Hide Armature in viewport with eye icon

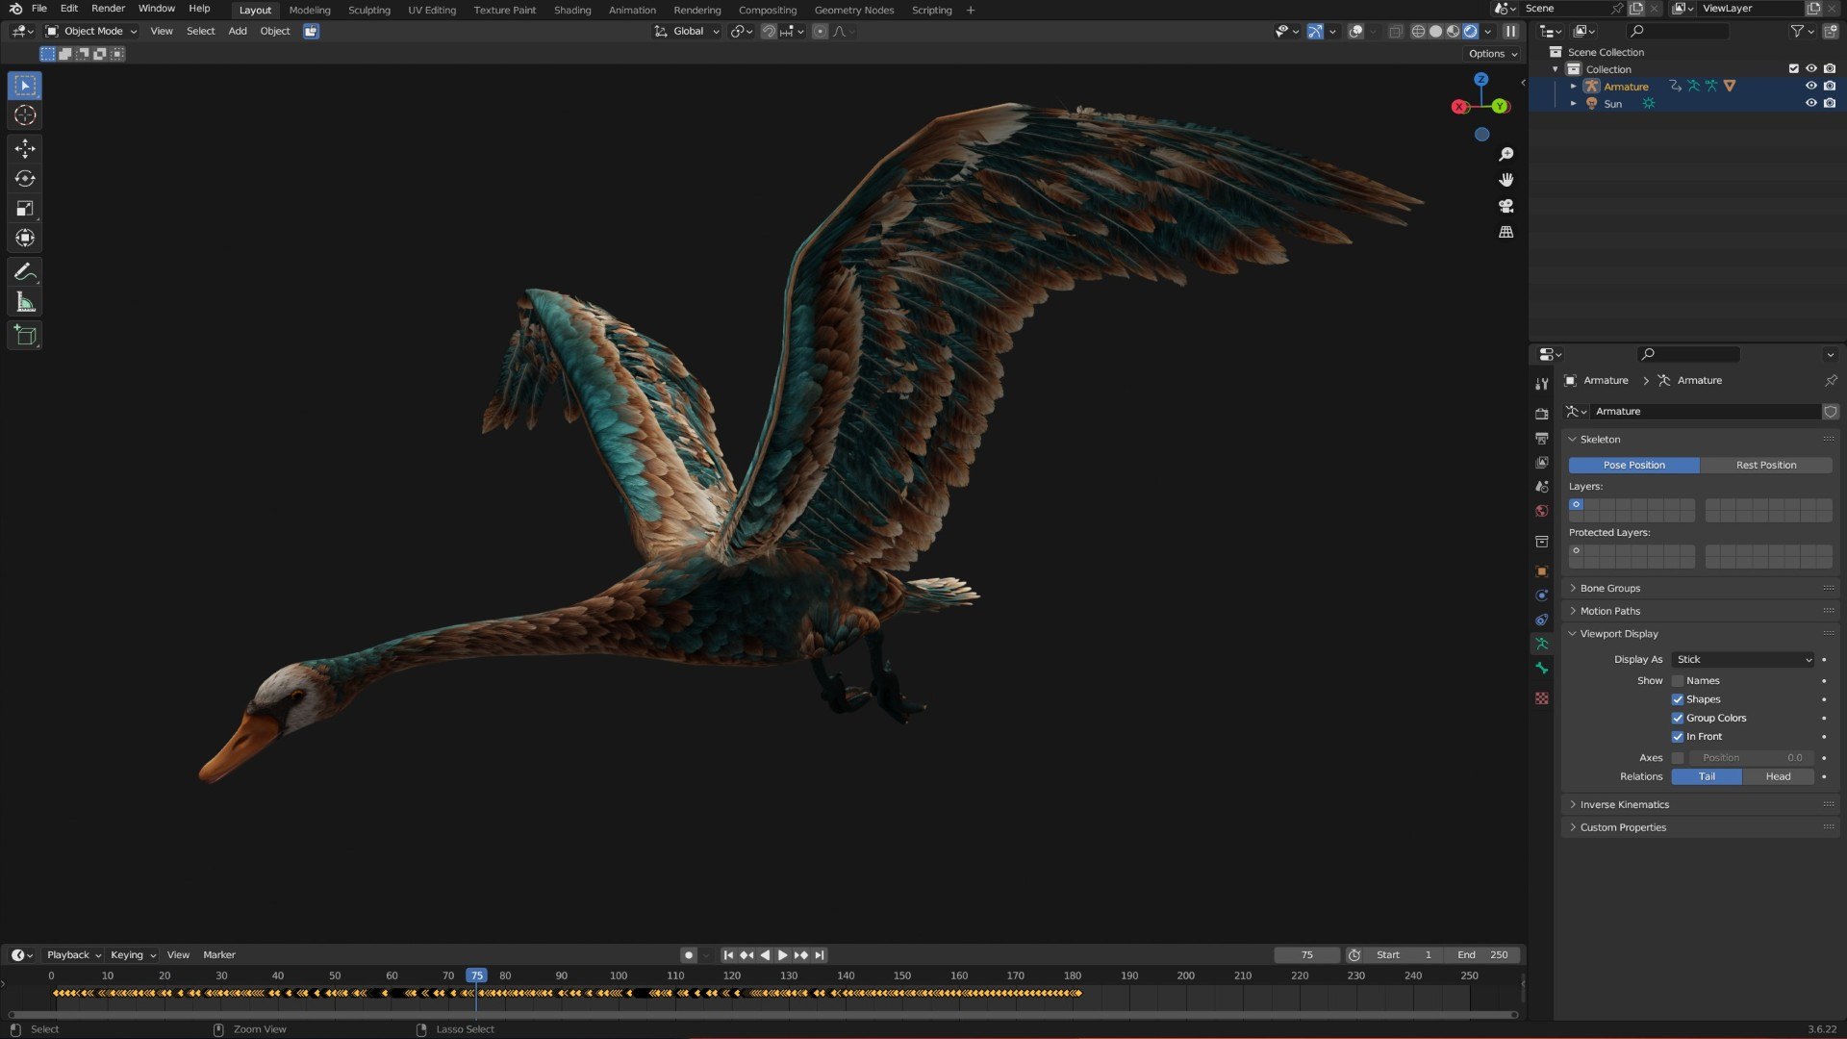tap(1810, 86)
